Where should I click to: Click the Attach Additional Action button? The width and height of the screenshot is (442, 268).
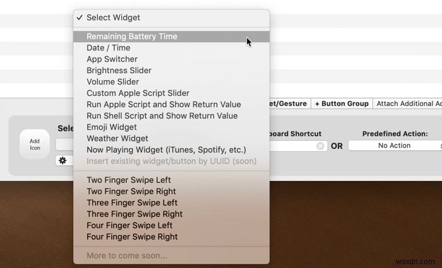tap(409, 104)
